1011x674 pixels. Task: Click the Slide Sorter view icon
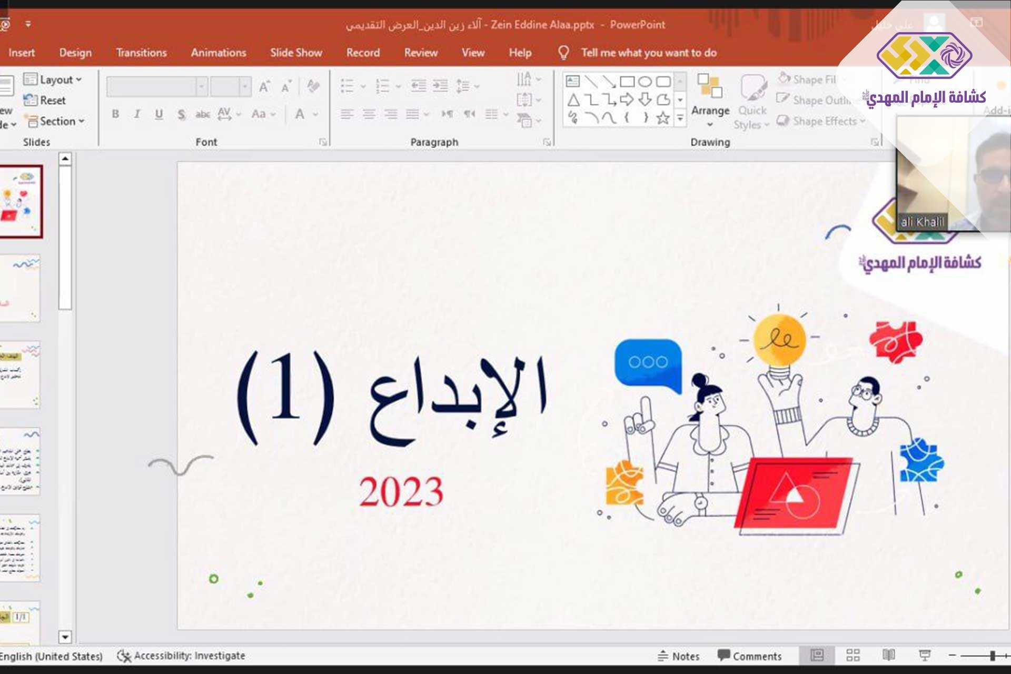coord(853,655)
